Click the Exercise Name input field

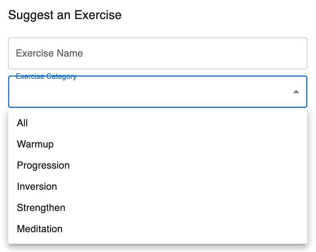coord(157,53)
